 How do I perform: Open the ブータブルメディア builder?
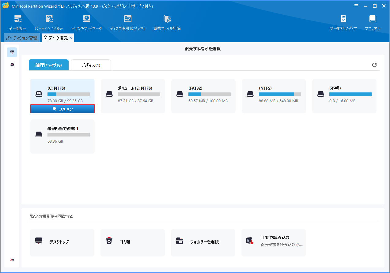click(343, 23)
